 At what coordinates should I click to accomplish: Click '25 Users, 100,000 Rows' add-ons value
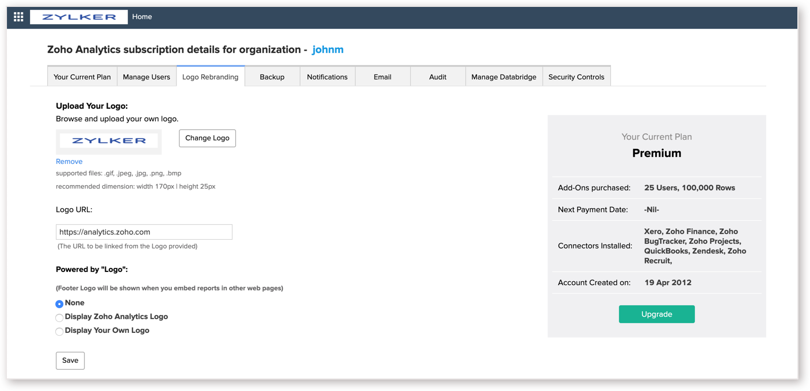689,187
